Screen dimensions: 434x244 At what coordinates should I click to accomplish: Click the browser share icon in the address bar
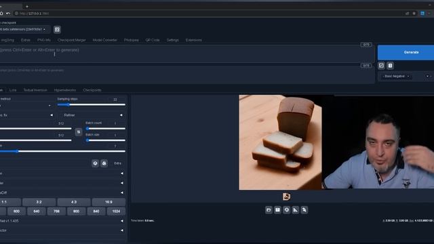(407, 14)
